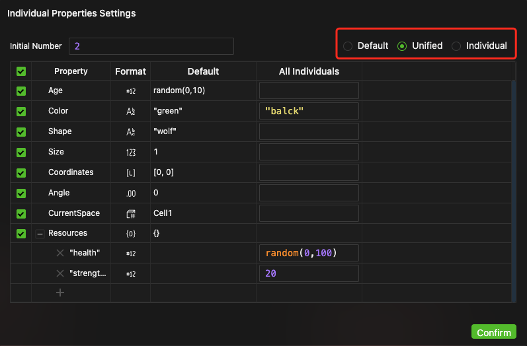Uncheck the Shape property checkbox

(x=21, y=131)
